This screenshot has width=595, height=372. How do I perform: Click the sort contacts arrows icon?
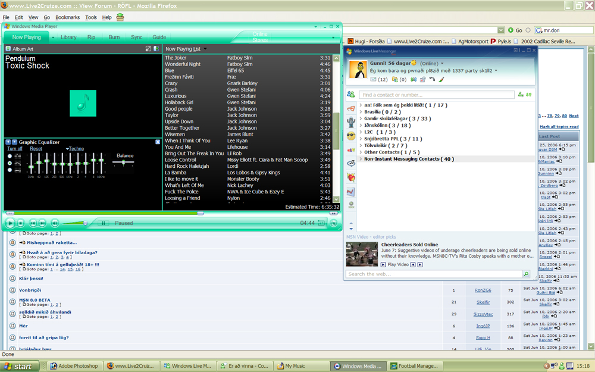pos(528,95)
